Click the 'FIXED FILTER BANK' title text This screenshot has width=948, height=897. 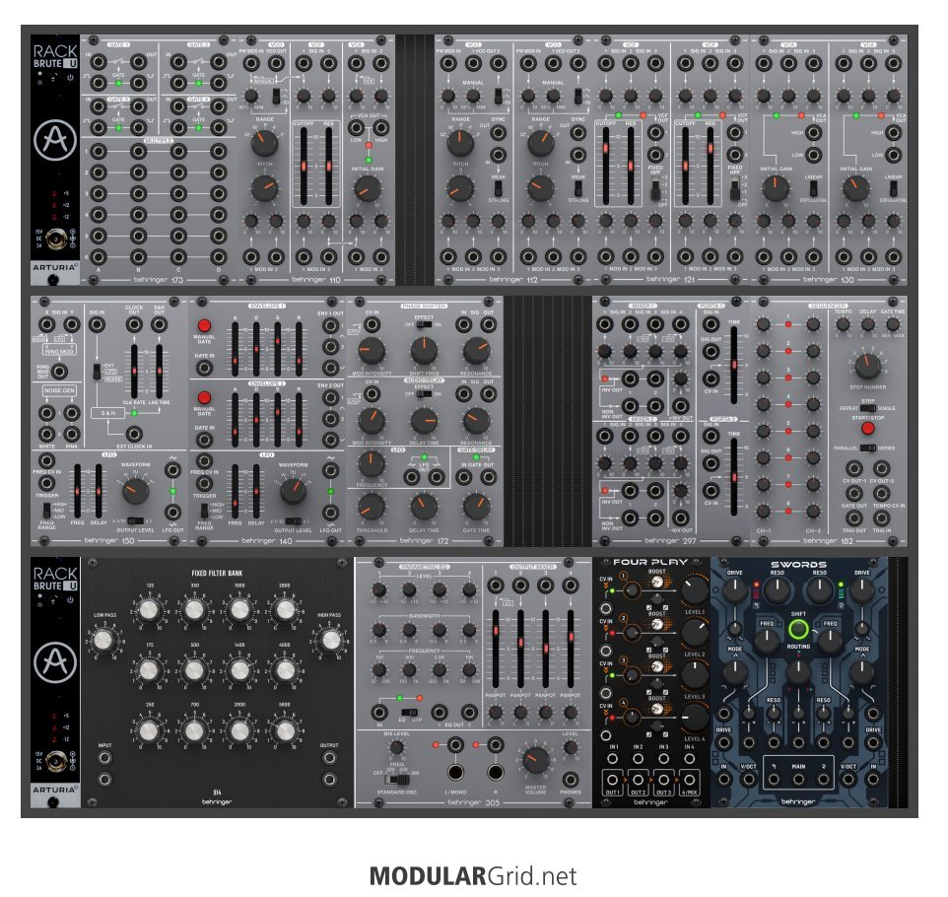pos(217,573)
